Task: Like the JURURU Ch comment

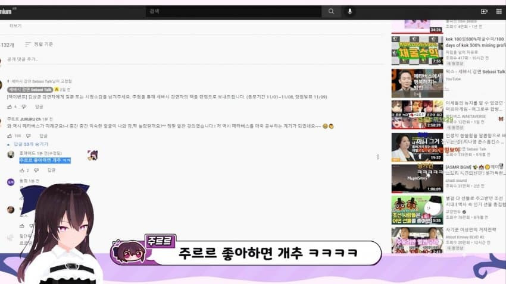Action: point(10,135)
